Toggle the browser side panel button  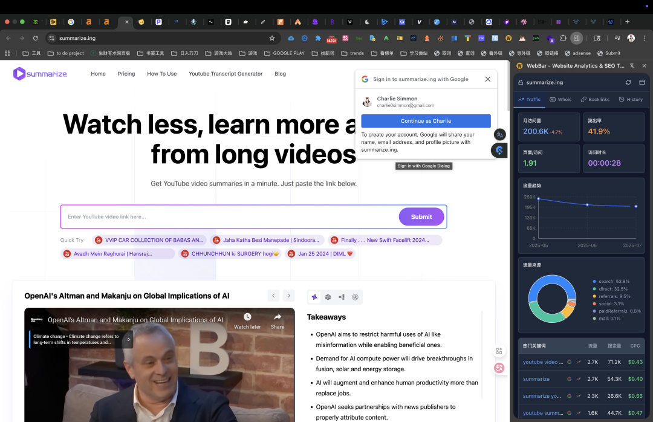pyautogui.click(x=576, y=38)
